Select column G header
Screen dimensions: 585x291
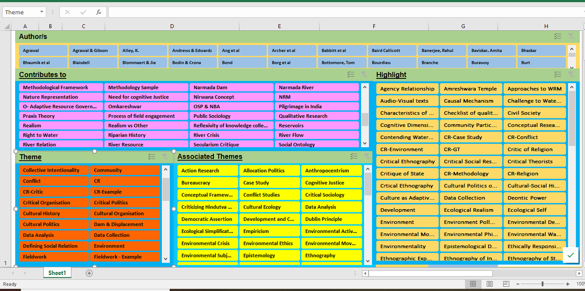pyautogui.click(x=463, y=26)
